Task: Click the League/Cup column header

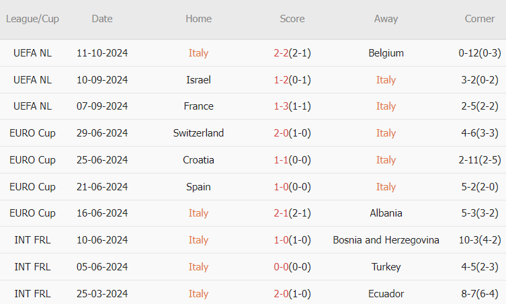Action: click(x=32, y=19)
